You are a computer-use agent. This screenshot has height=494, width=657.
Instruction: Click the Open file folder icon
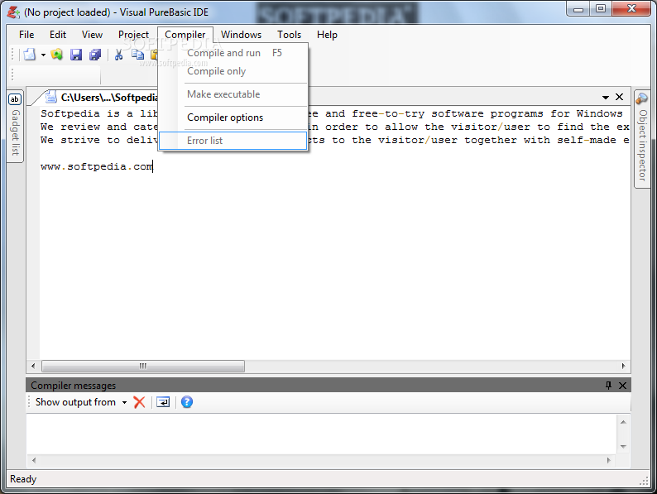click(56, 55)
